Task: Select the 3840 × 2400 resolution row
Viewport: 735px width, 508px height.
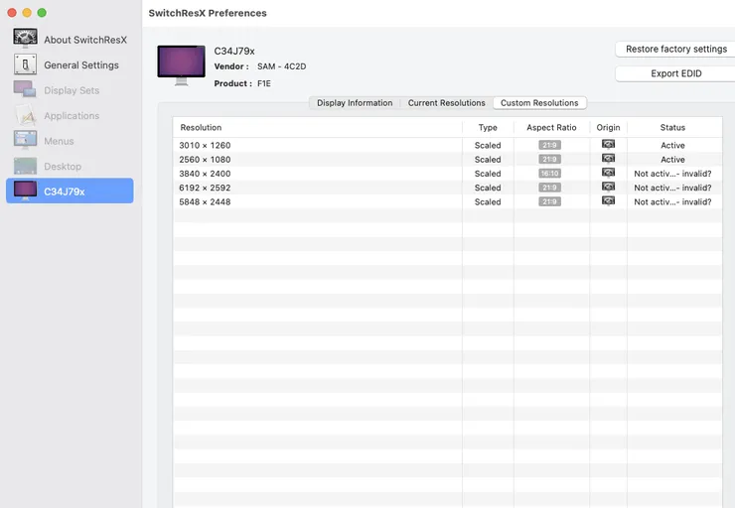Action: [448, 174]
